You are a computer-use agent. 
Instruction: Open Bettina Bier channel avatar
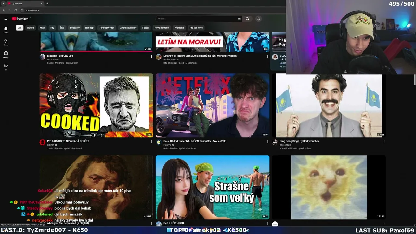(x=43, y=57)
